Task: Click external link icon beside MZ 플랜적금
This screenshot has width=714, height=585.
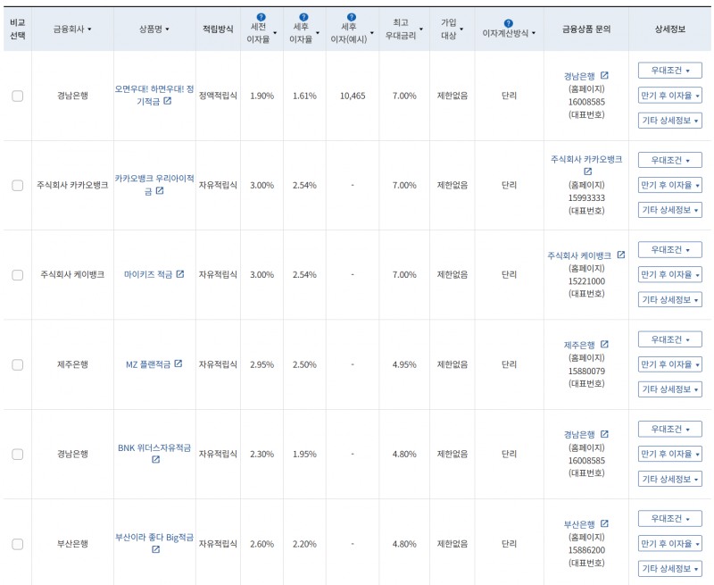Action: coord(178,364)
